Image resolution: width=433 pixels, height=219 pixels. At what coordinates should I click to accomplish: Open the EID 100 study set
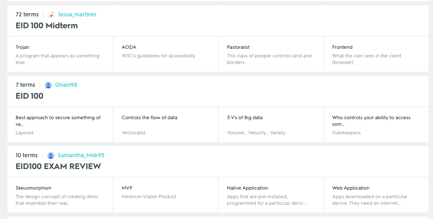click(x=29, y=96)
